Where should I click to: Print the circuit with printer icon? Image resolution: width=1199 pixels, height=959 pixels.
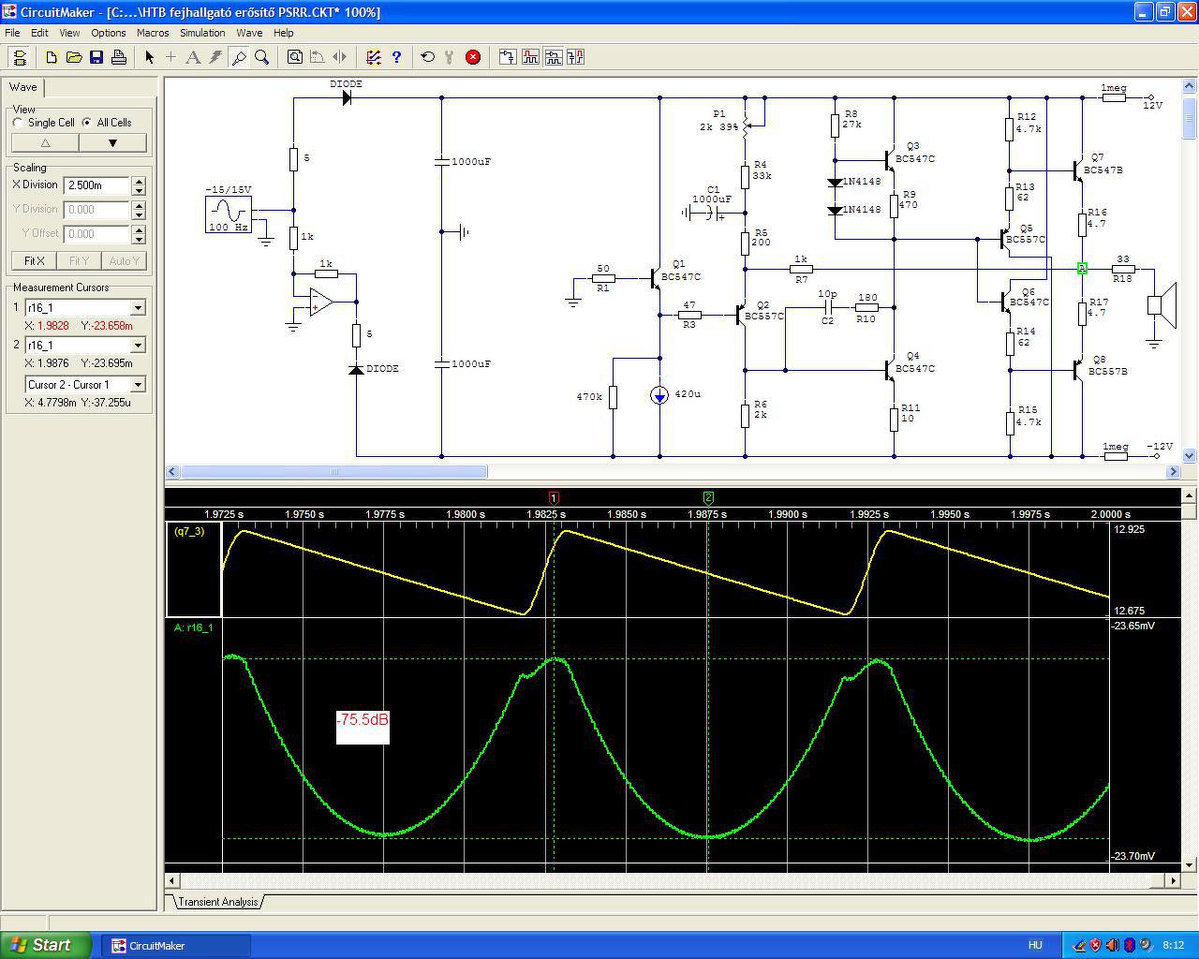(119, 57)
